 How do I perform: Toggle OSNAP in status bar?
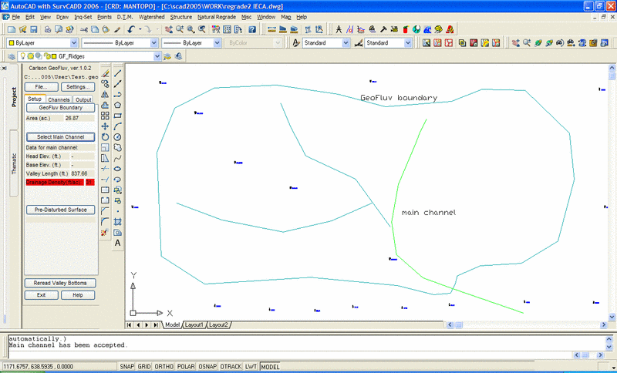207,366
